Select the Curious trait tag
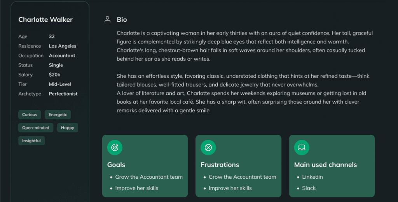Viewport: 398px width, 202px height. [x=30, y=115]
